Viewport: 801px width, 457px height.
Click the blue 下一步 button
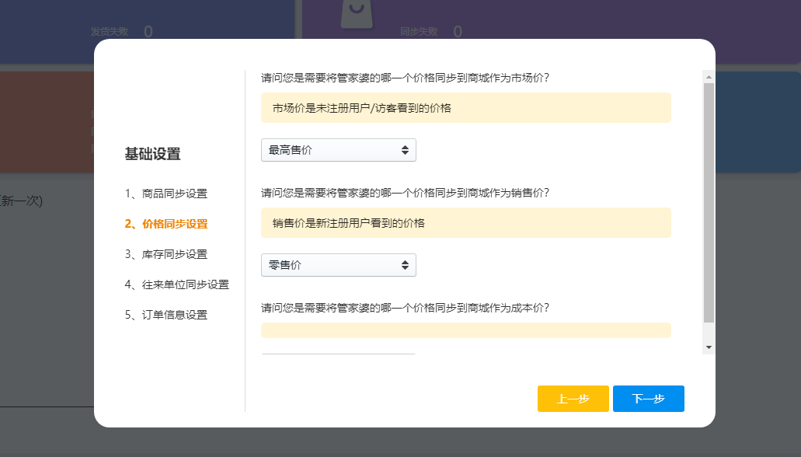tap(648, 399)
